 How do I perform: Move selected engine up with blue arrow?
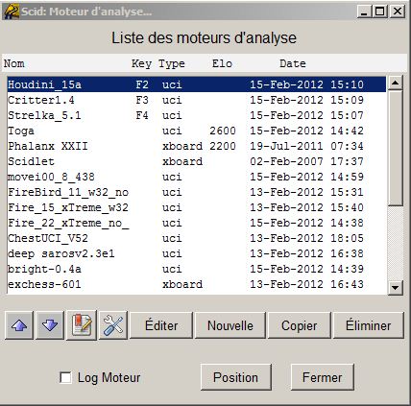19,325
